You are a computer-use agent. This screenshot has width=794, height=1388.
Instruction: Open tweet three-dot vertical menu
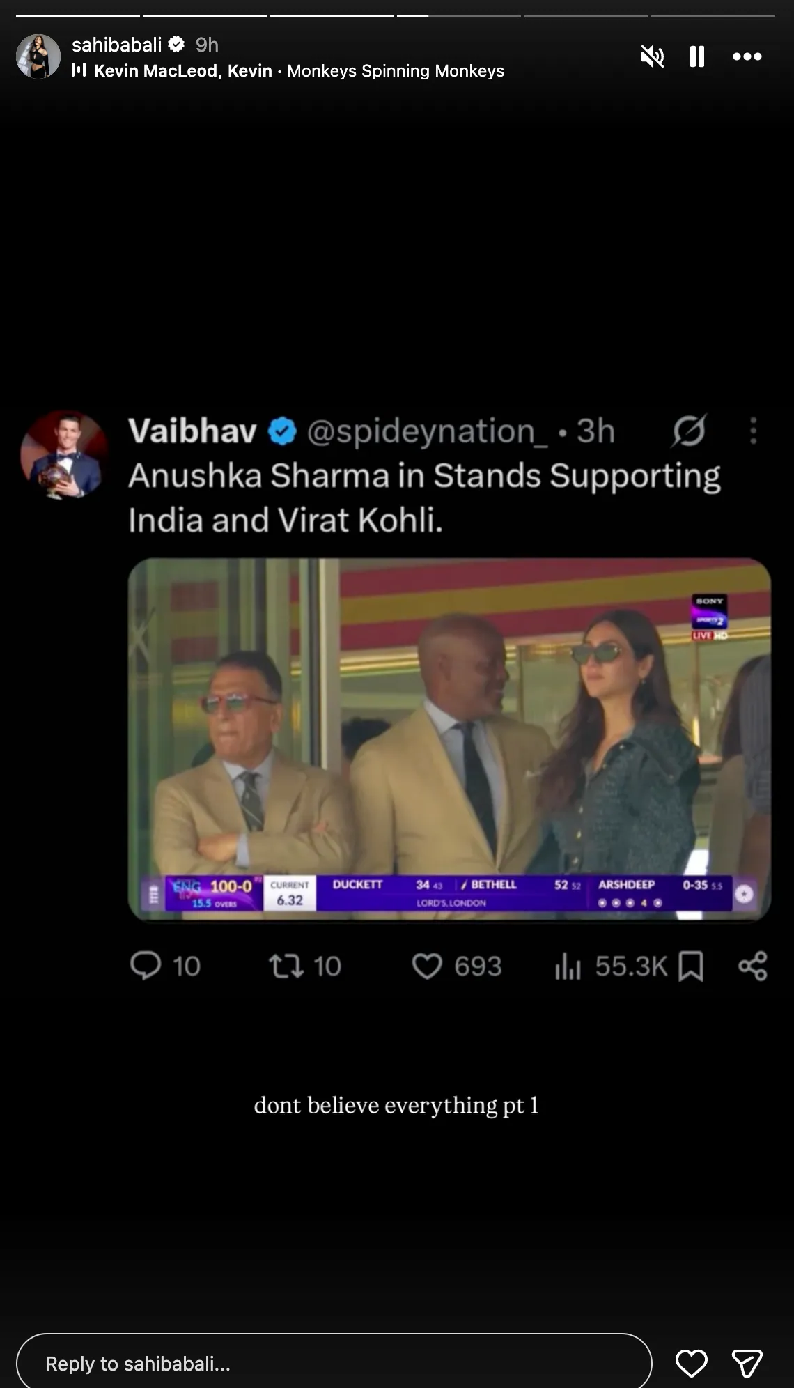tap(753, 431)
